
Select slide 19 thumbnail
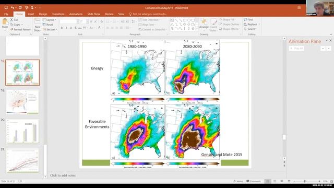pos(22,102)
